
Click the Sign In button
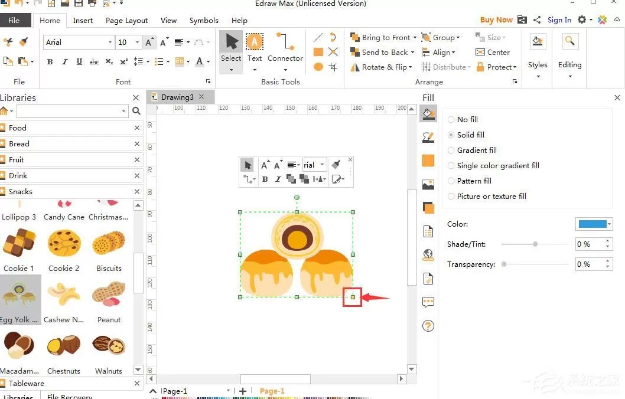559,20
